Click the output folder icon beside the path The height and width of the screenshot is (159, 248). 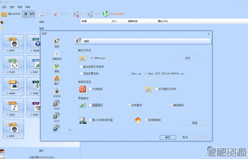(x=83, y=58)
